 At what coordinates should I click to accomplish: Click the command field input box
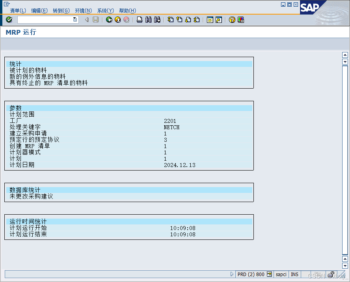click(x=45, y=20)
